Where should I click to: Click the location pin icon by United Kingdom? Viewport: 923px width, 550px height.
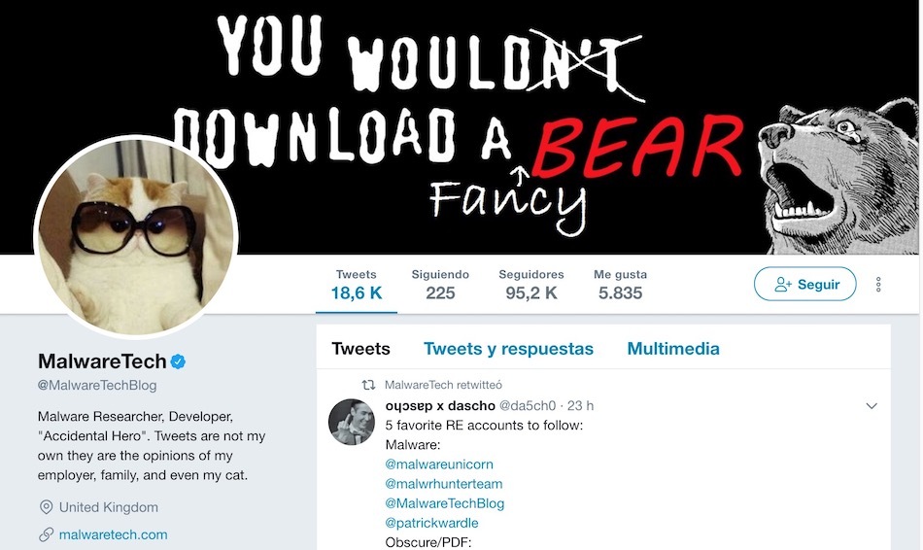[x=46, y=507]
